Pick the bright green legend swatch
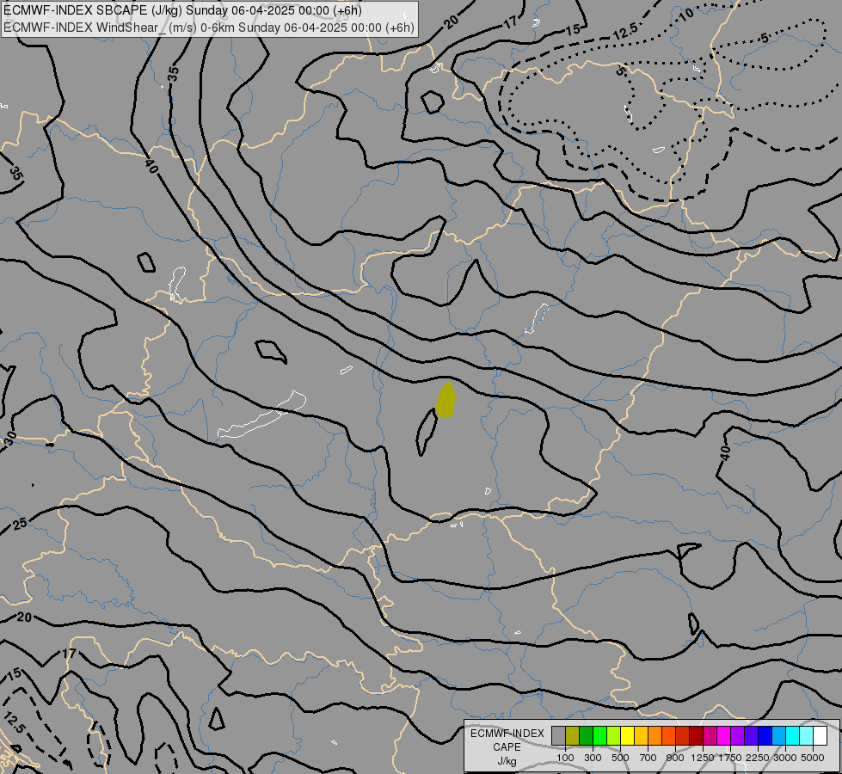This screenshot has width=842, height=774. [599, 736]
